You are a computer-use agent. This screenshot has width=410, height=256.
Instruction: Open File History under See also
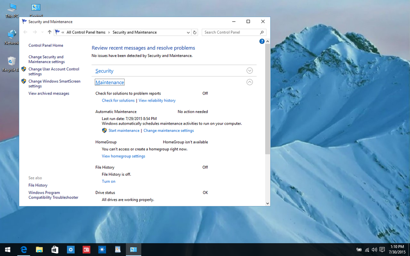coord(38,185)
